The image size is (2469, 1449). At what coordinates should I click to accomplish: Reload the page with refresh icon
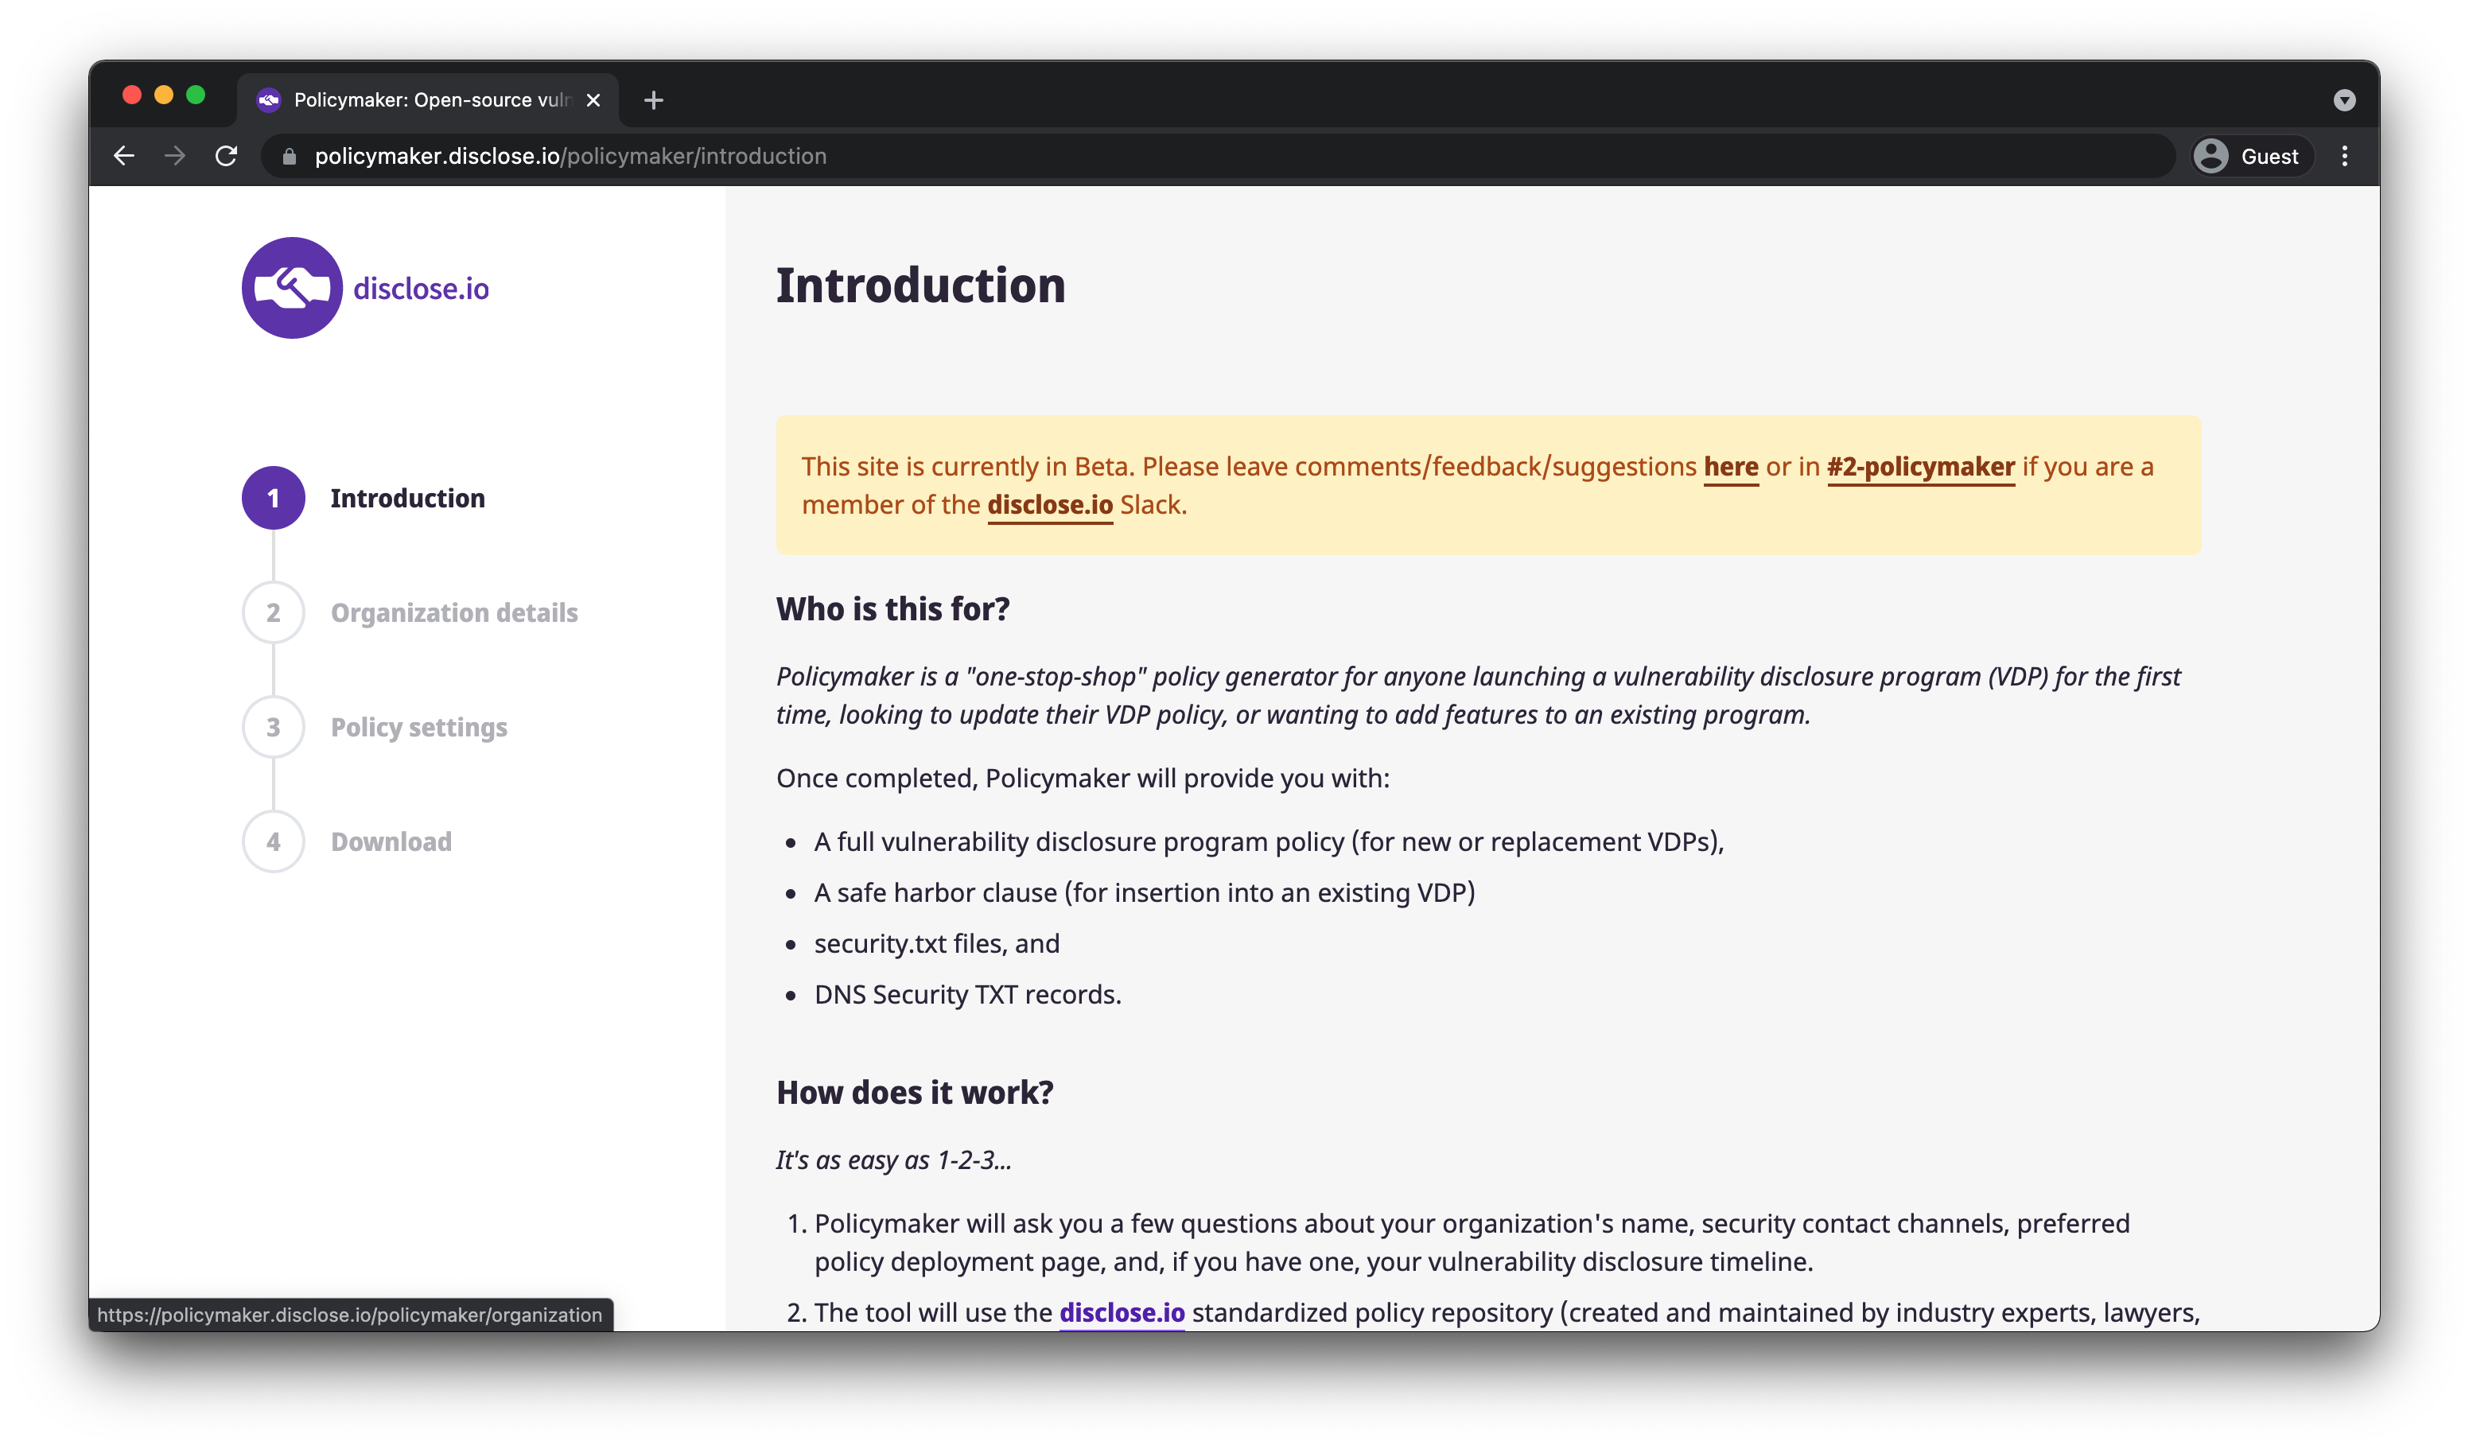click(227, 156)
